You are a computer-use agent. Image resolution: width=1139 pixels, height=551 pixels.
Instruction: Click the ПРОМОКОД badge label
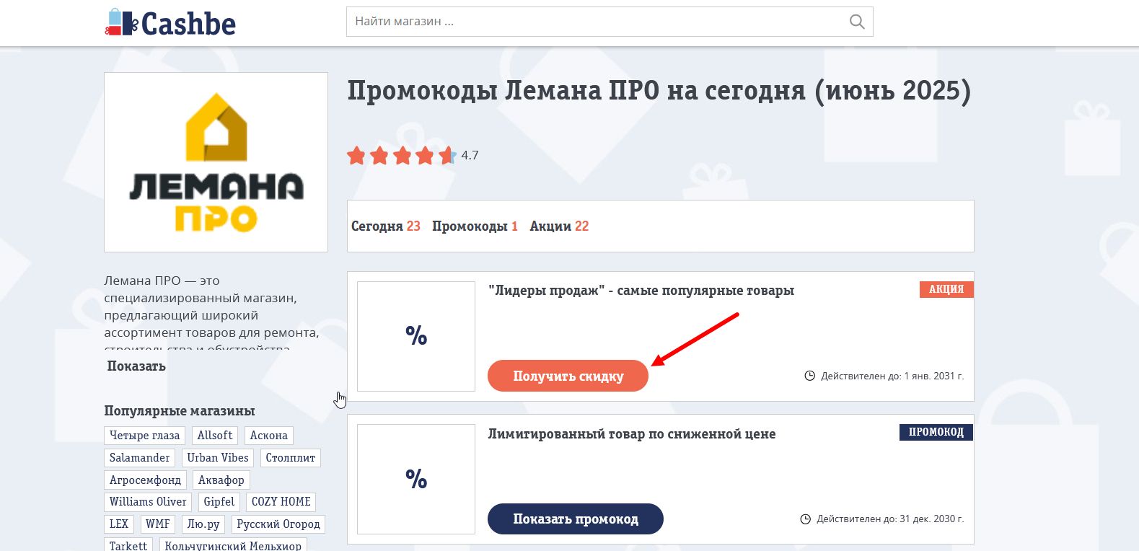click(936, 432)
